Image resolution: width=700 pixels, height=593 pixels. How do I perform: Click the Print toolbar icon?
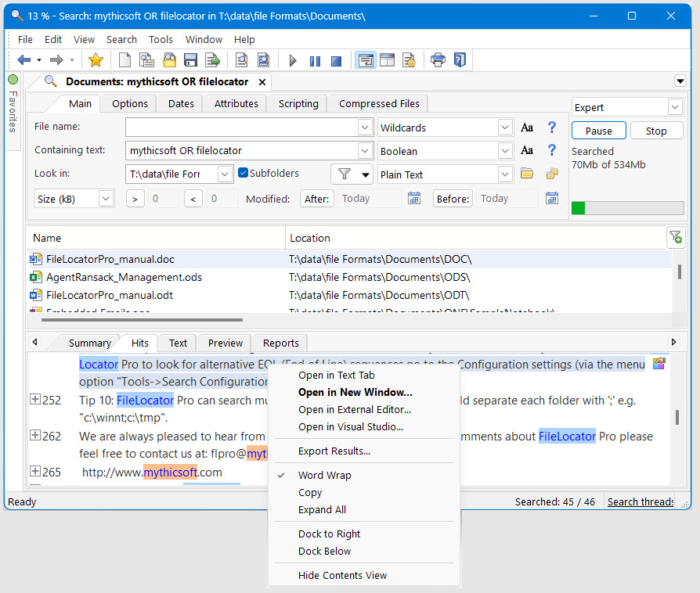point(438,59)
